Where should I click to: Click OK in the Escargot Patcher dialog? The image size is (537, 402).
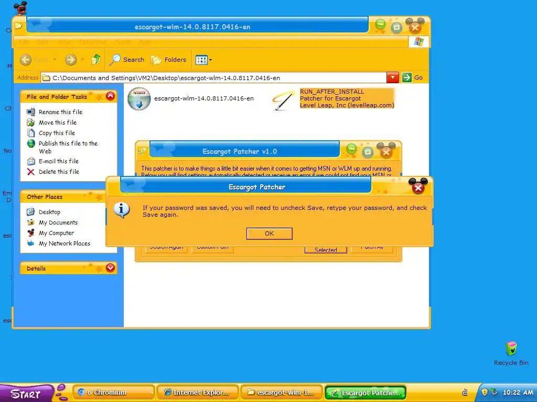[x=269, y=233]
